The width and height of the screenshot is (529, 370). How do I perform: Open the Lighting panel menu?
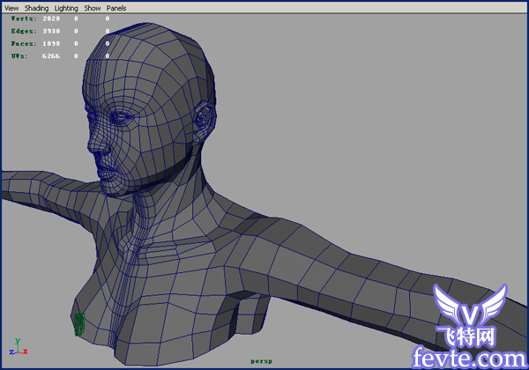66,8
